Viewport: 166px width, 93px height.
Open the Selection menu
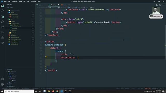[15, 2]
